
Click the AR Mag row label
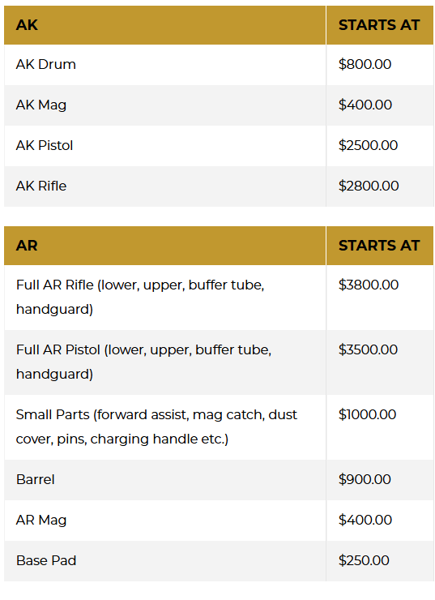(41, 520)
